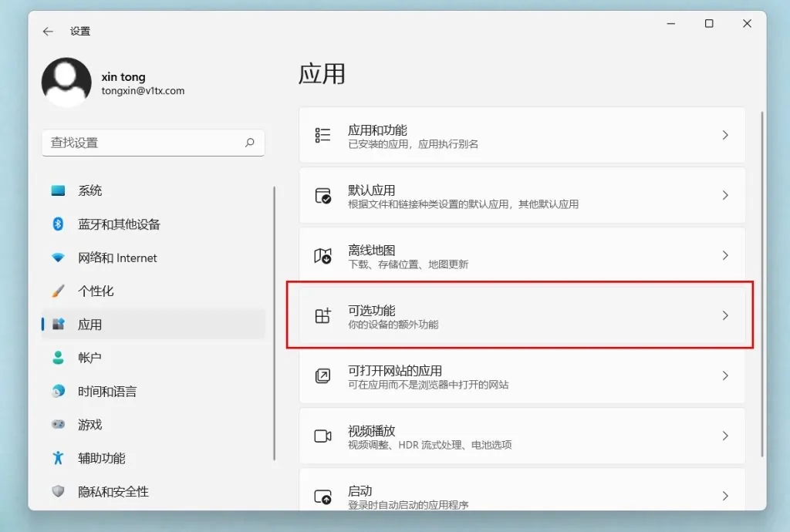Image resolution: width=790 pixels, height=532 pixels.
Task: Click the list icon beside 应用和功能
Action: pos(322,135)
